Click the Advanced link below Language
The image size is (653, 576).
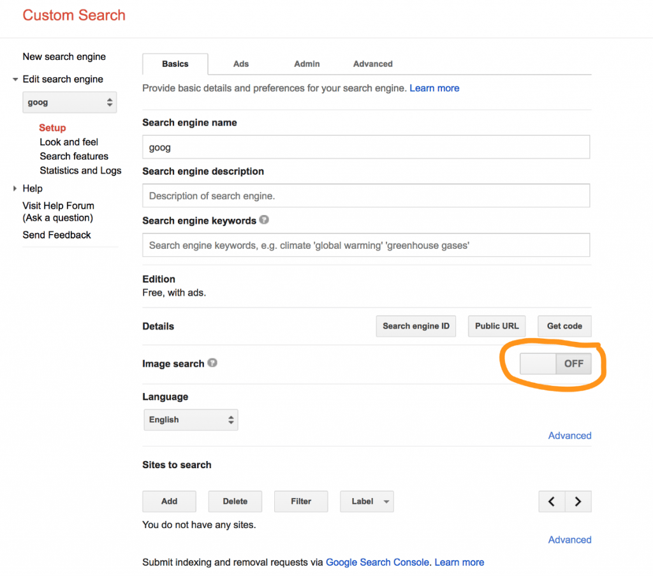(569, 435)
